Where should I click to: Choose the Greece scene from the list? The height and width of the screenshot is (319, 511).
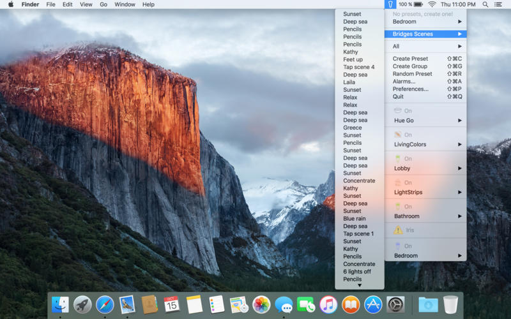click(x=353, y=128)
